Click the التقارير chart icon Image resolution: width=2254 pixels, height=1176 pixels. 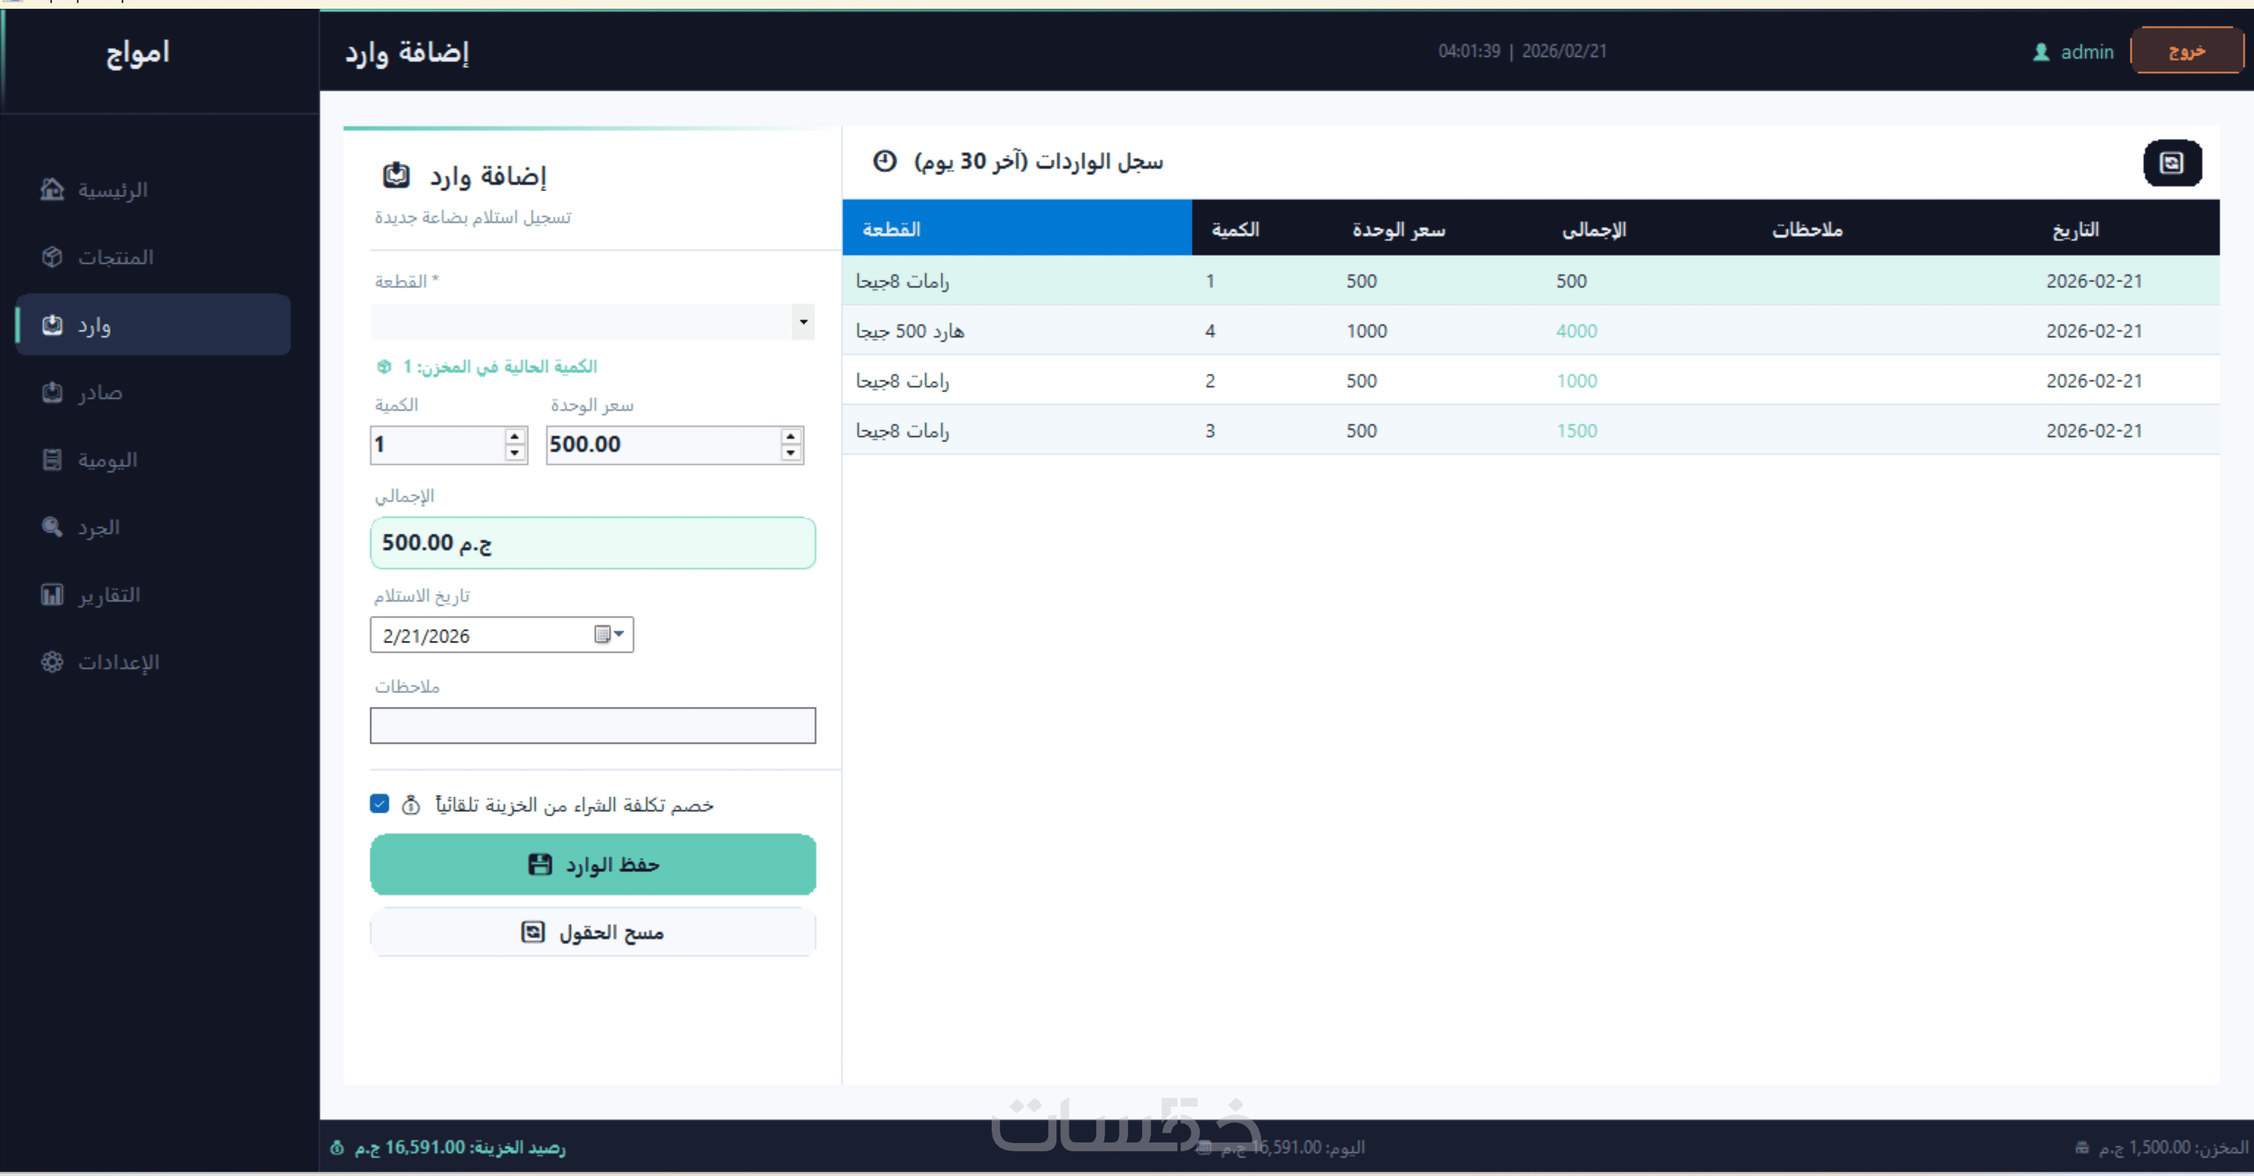52,594
